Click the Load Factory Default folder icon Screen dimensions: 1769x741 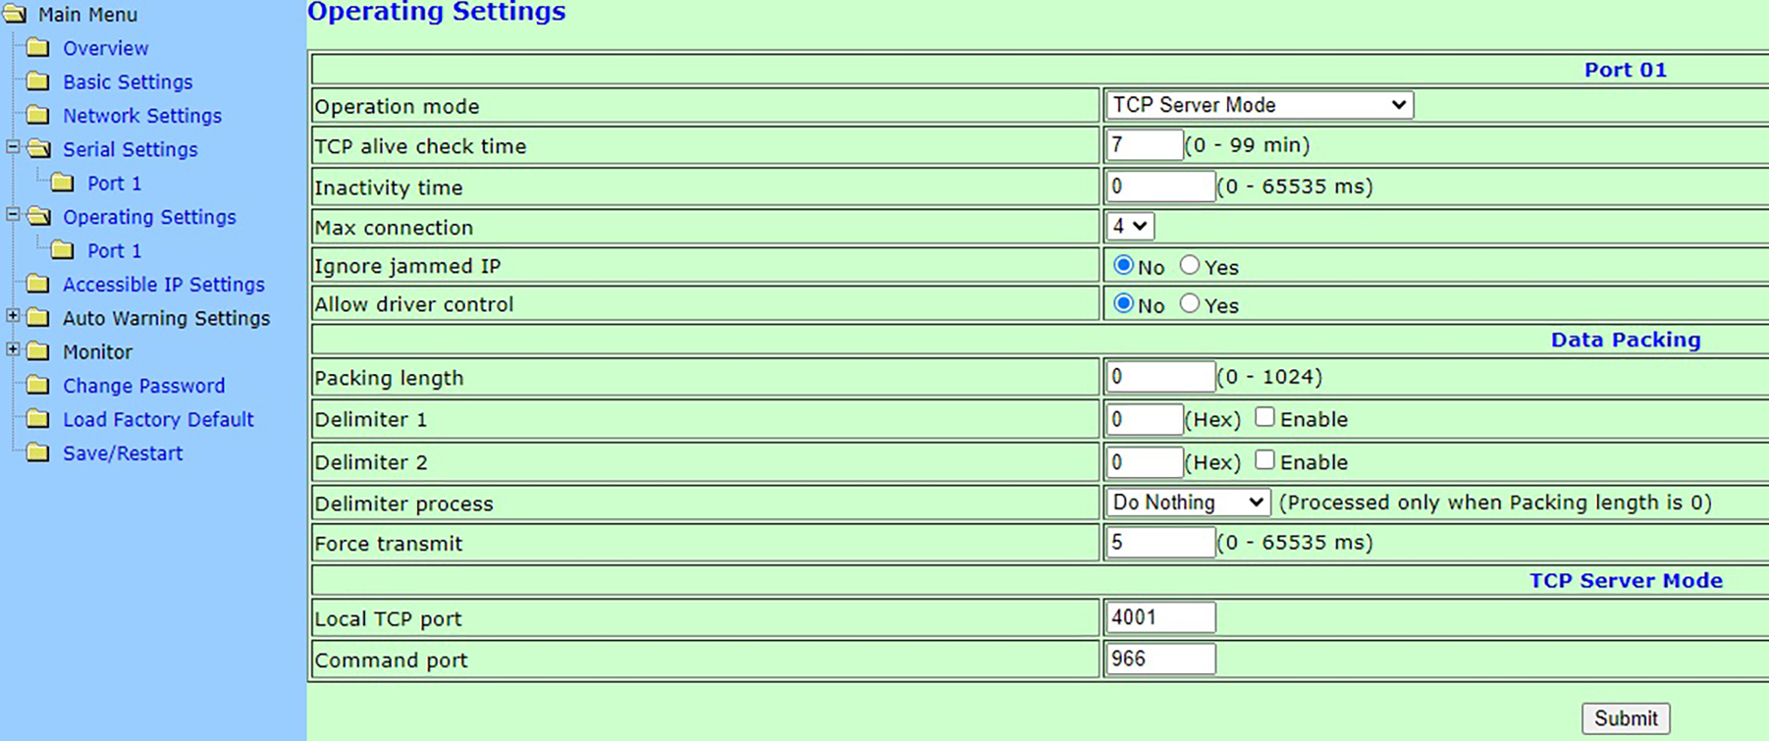37,419
